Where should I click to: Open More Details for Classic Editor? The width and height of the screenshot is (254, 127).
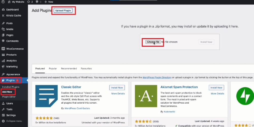point(118,94)
